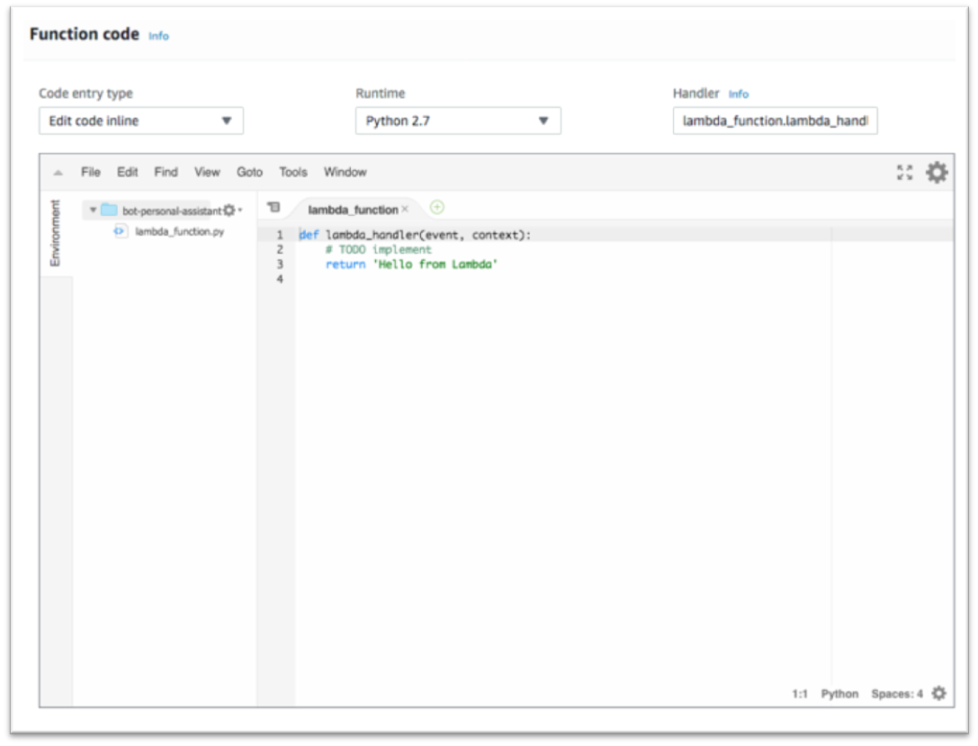Toggle the Environment side panel
This screenshot has width=978, height=746.
point(56,233)
